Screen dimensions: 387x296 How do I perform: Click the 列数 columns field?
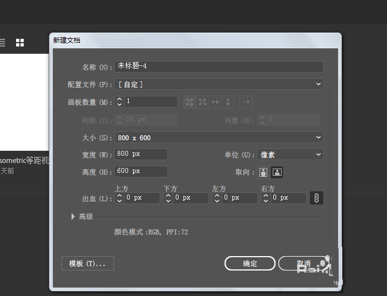pos(293,120)
